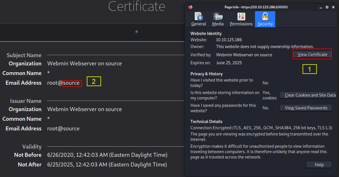Click the Subject Name section heading
This screenshot has height=177, width=339.
(24, 55)
